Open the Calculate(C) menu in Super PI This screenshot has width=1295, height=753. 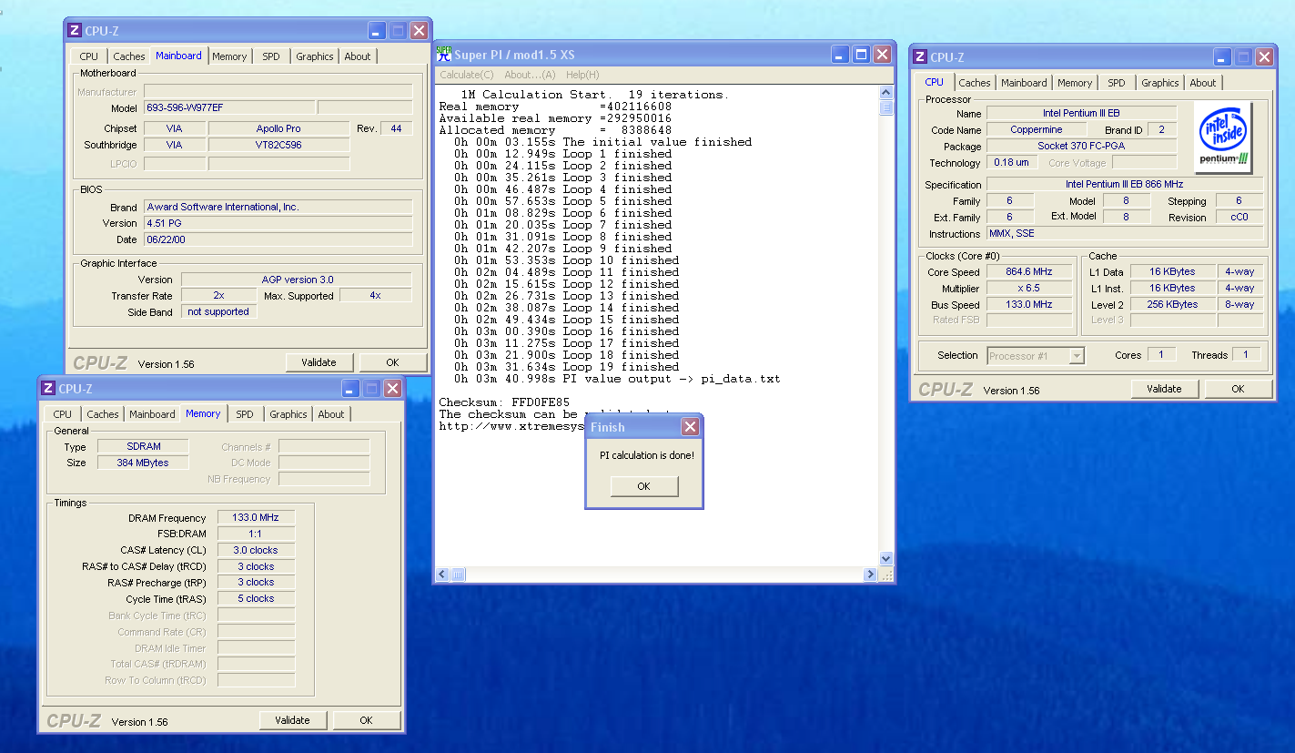click(x=467, y=75)
